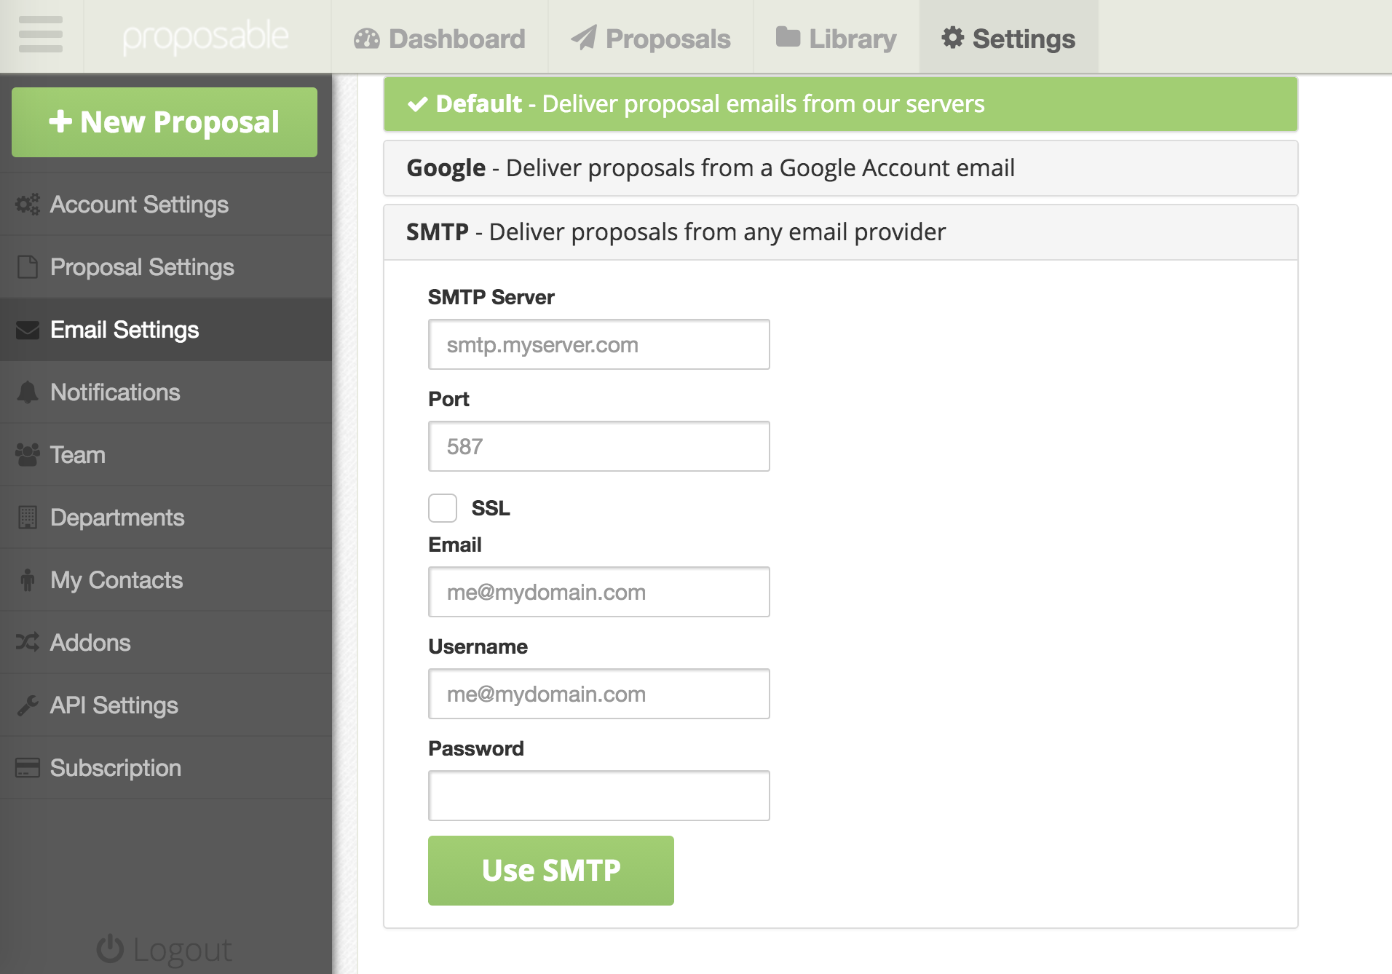Click the Team people icon

28,455
